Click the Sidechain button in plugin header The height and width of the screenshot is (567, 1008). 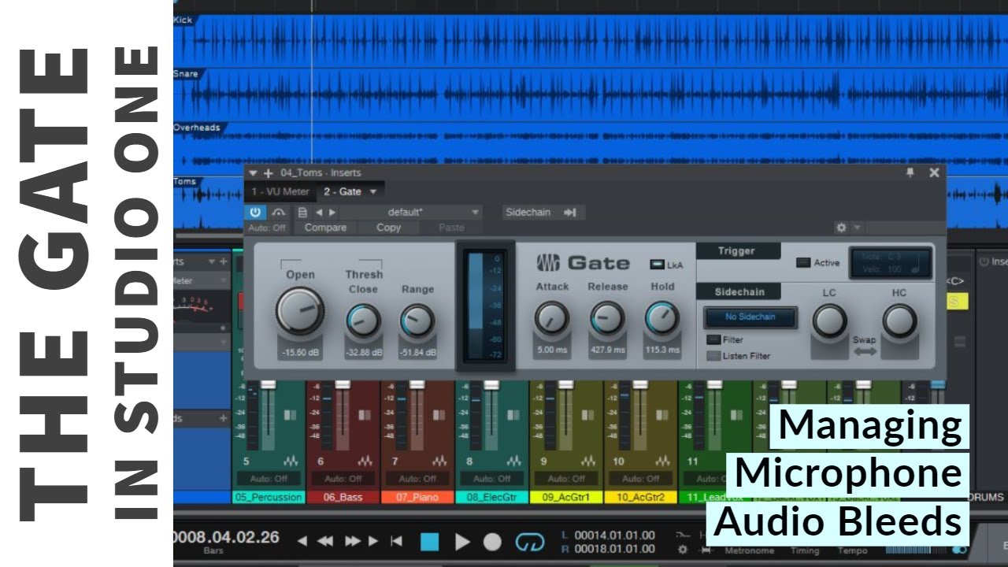pyautogui.click(x=528, y=212)
